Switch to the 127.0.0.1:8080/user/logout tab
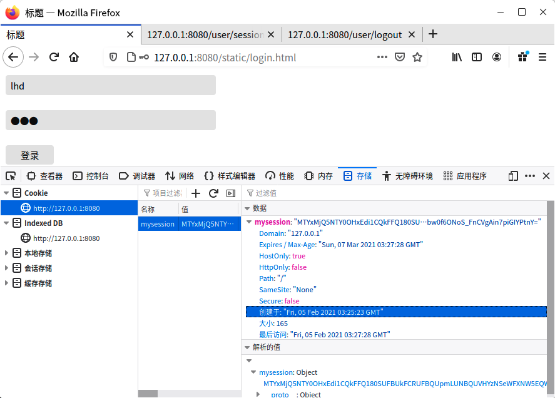Viewport: 555px width, 398px height. click(x=352, y=34)
